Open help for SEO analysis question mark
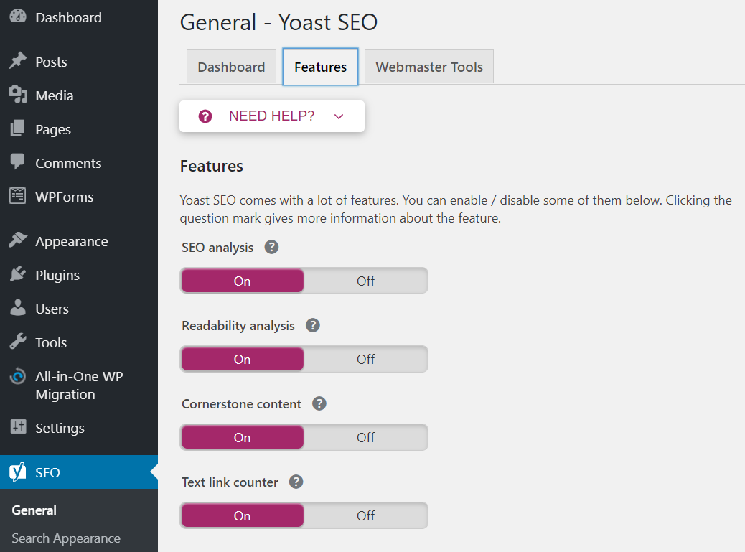 coord(271,247)
